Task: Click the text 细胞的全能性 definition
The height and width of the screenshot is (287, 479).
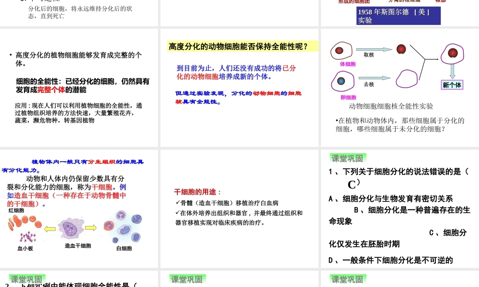Action: [82, 86]
